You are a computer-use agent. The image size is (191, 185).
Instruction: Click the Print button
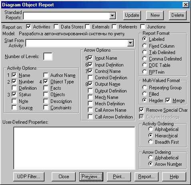(119, 177)
